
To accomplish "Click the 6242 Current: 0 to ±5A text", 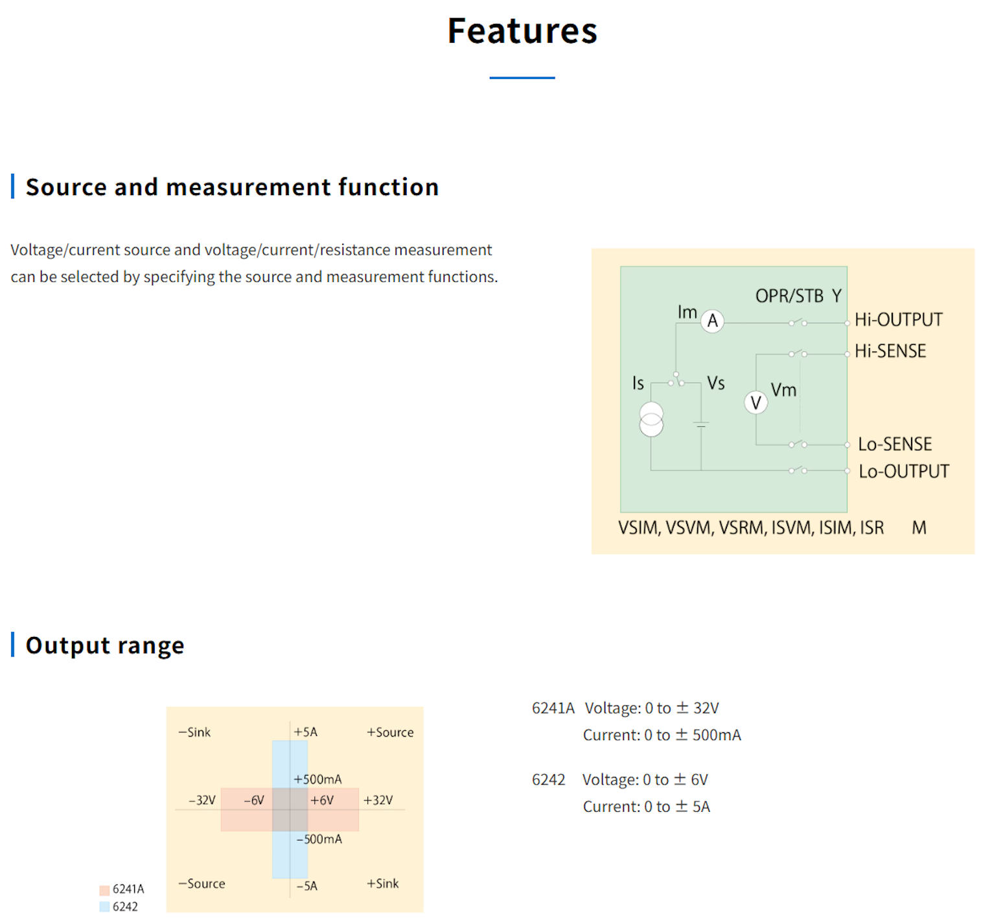I will [646, 807].
